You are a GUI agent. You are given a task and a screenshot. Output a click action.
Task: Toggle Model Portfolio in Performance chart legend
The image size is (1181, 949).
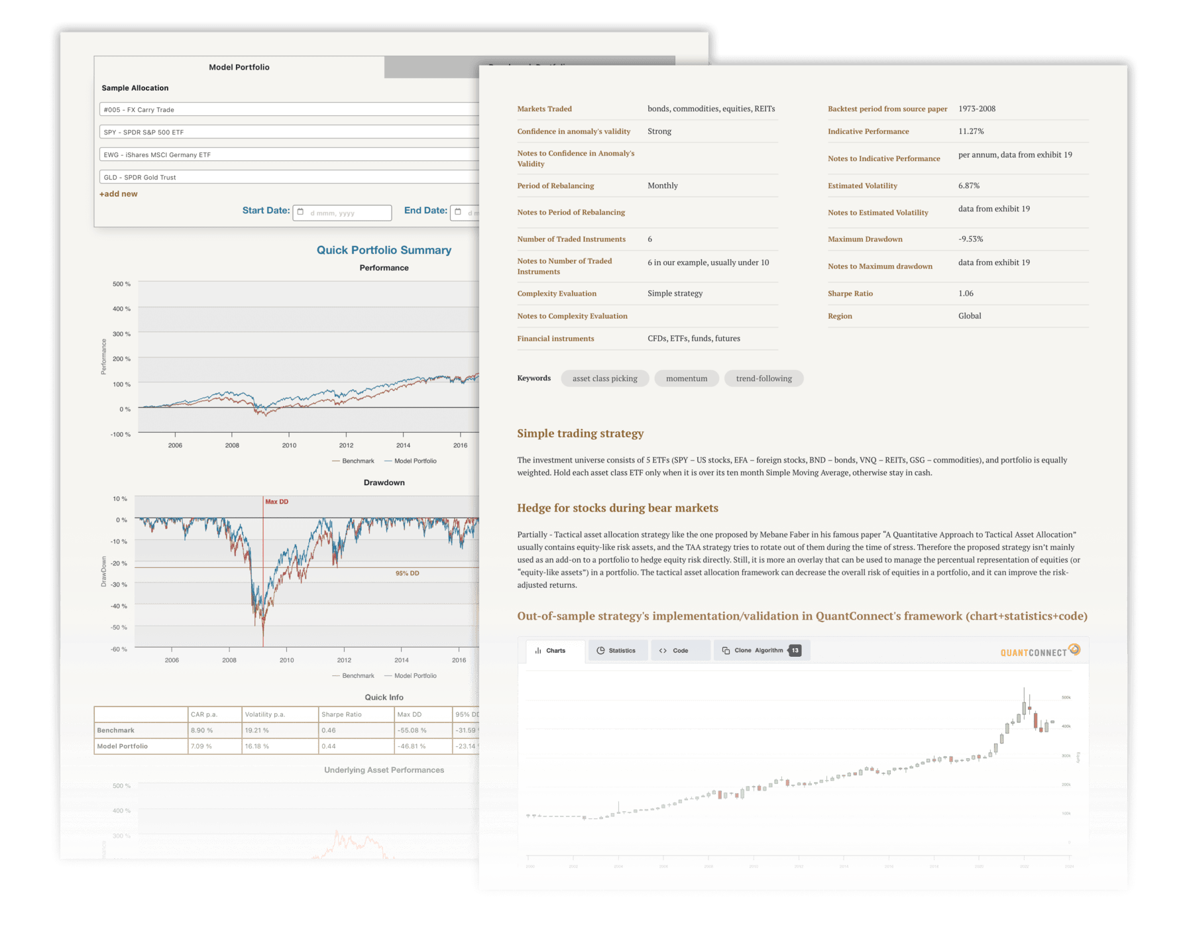point(411,461)
